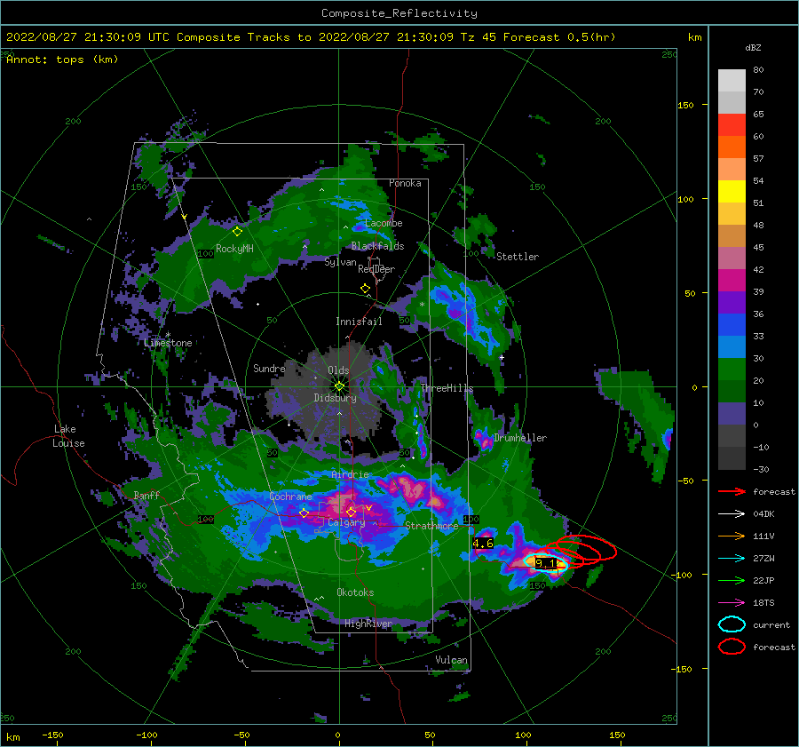
Task: Click the RockyMH label
Action: 234,249
